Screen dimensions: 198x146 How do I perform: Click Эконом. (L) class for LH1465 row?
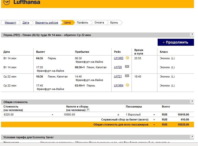[x=167, y=58]
